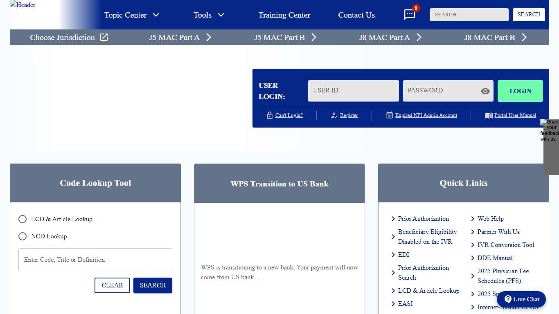Click the person icon beside Register

tap(334, 115)
